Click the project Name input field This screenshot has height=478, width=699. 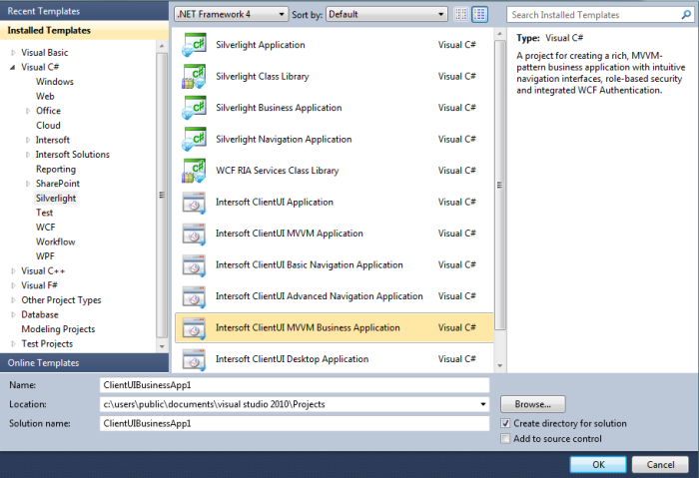(x=295, y=385)
